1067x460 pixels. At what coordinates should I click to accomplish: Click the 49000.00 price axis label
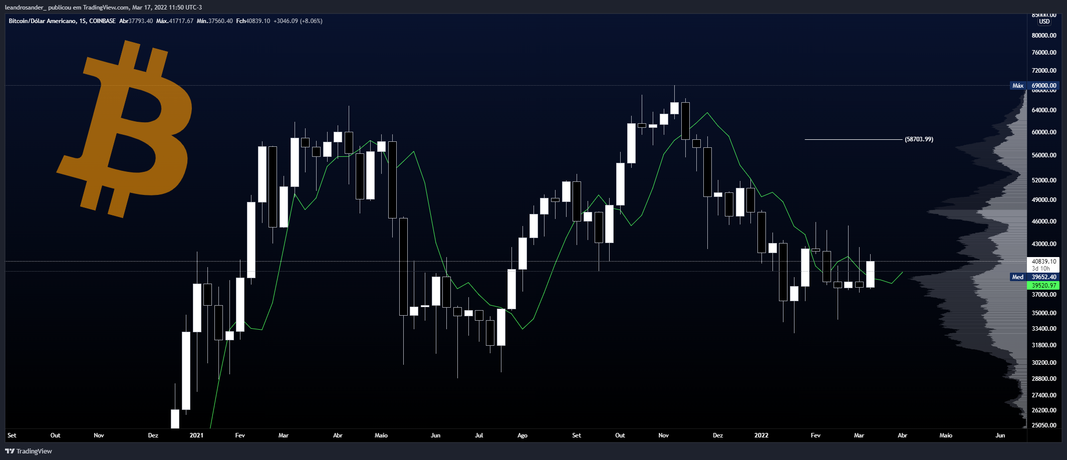(1044, 200)
